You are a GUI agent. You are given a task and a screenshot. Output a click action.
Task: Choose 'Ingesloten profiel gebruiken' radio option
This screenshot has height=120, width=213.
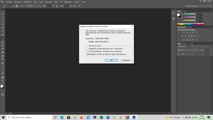pos(88,49)
